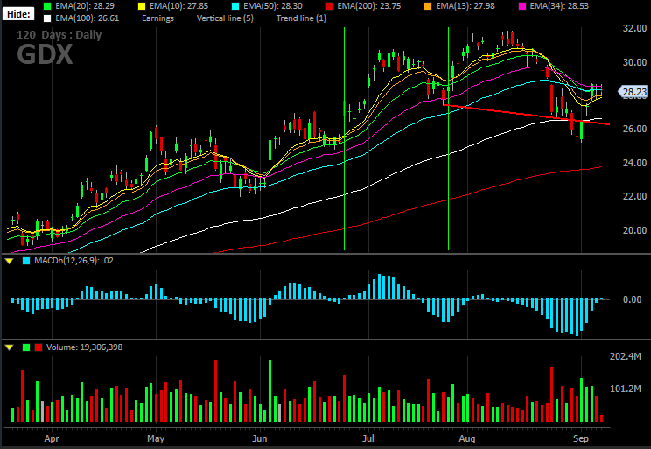This screenshot has width=651, height=449.
Task: Click the Hide: button
Action: tap(18, 14)
